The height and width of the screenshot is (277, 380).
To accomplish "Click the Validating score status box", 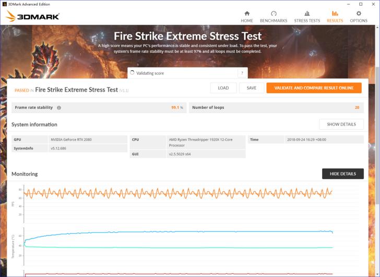I will click(x=187, y=73).
